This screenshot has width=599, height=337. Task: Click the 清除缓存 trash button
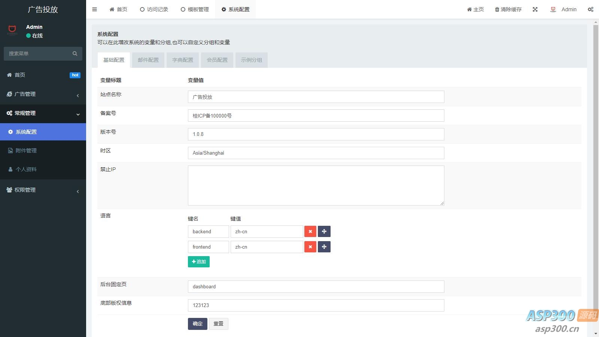click(x=508, y=9)
